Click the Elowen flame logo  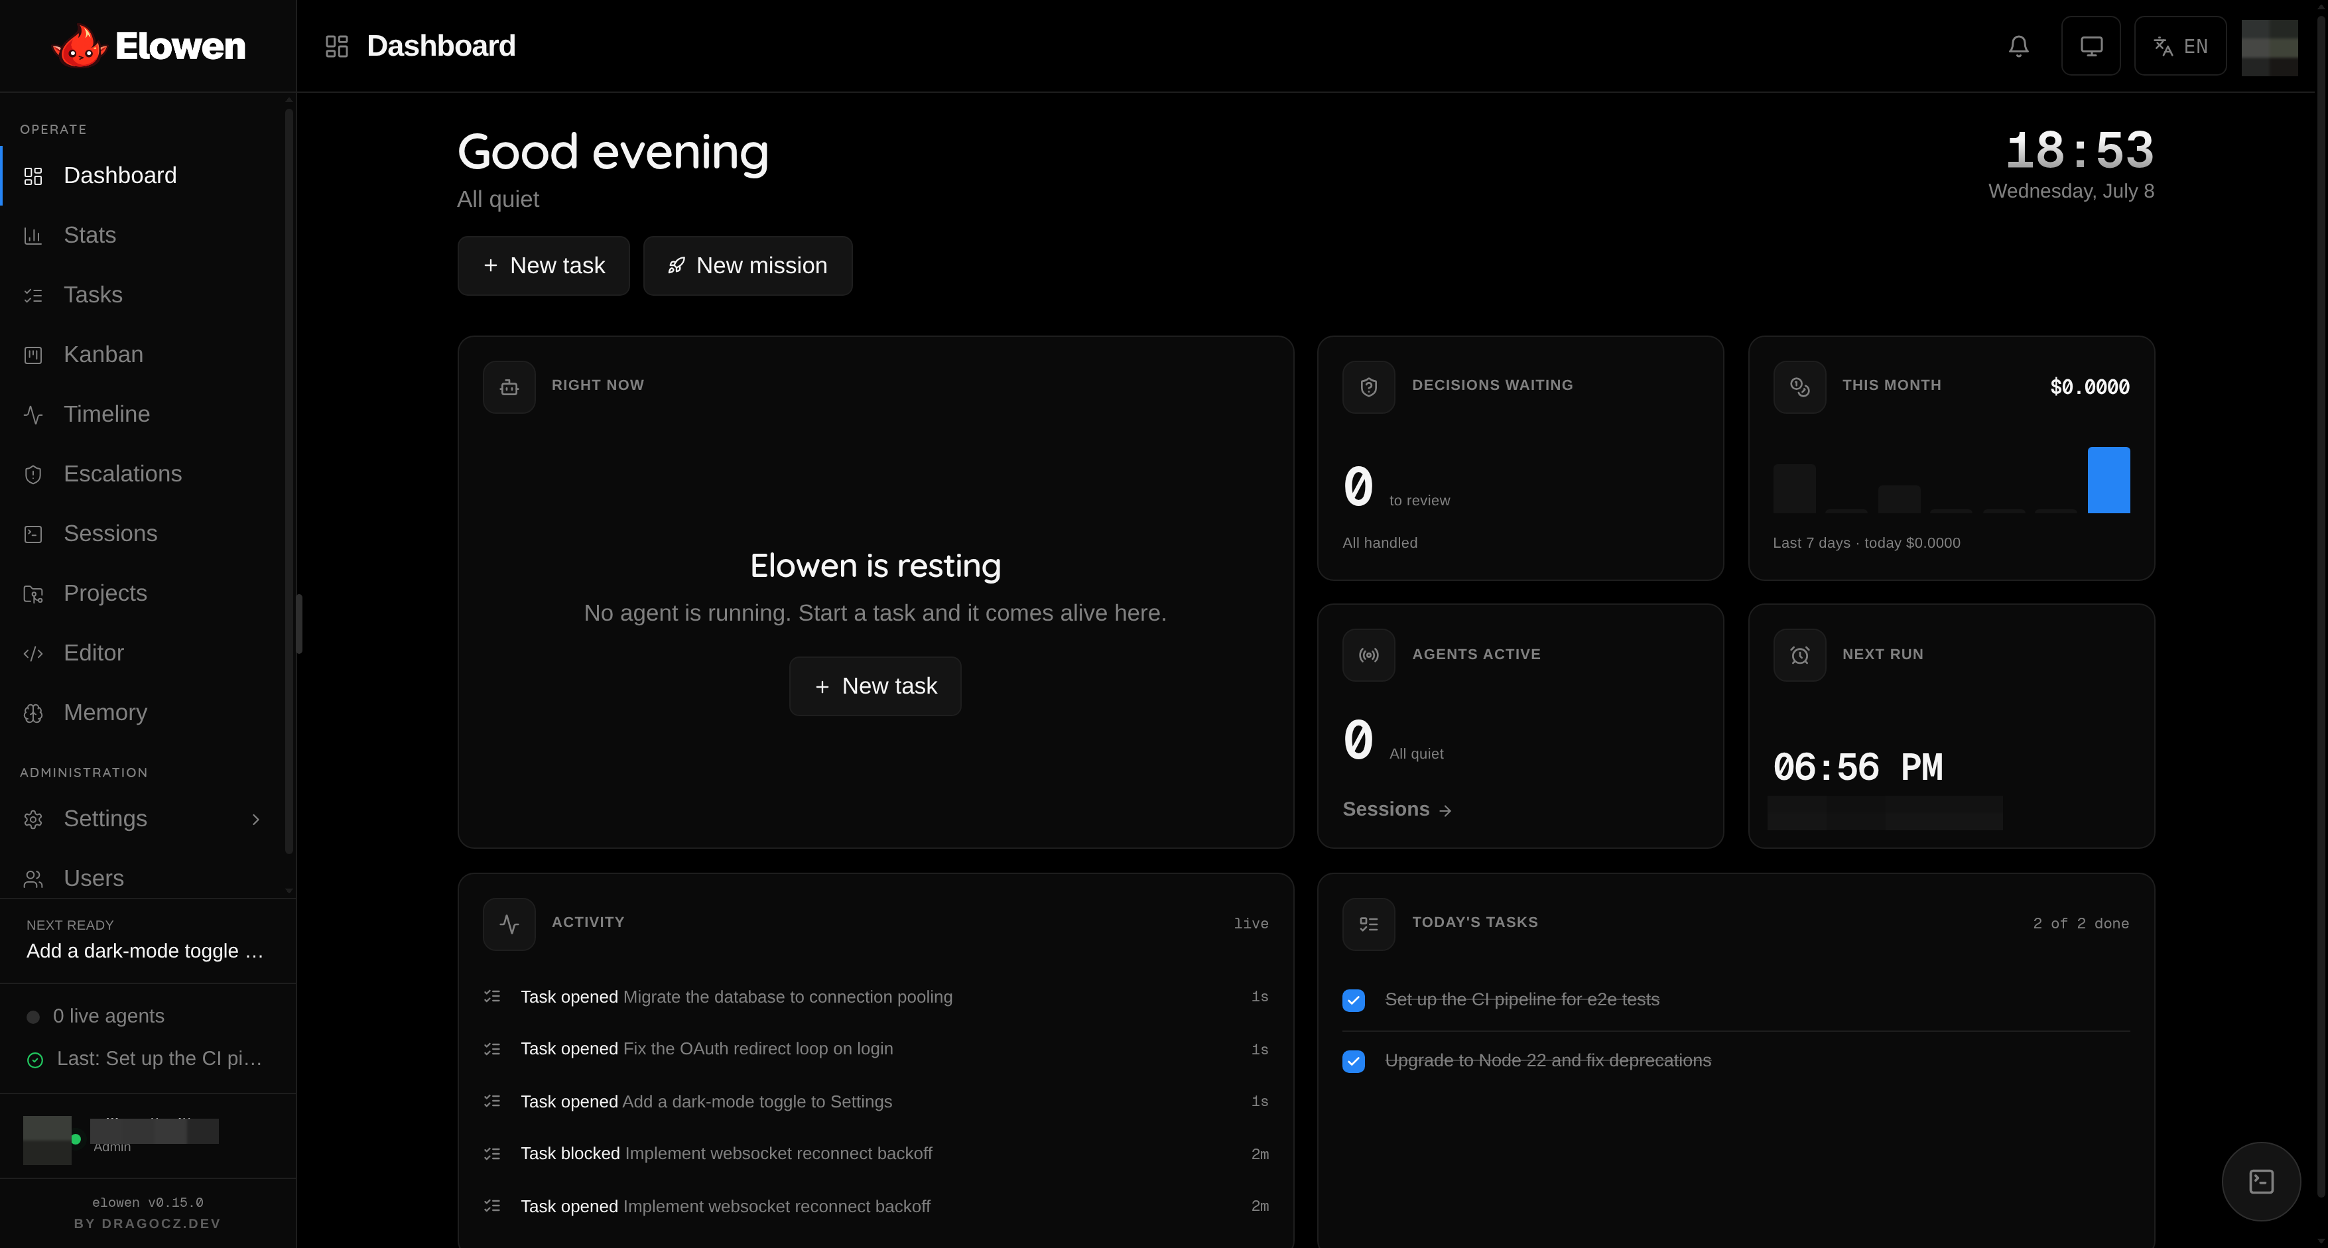[x=80, y=46]
